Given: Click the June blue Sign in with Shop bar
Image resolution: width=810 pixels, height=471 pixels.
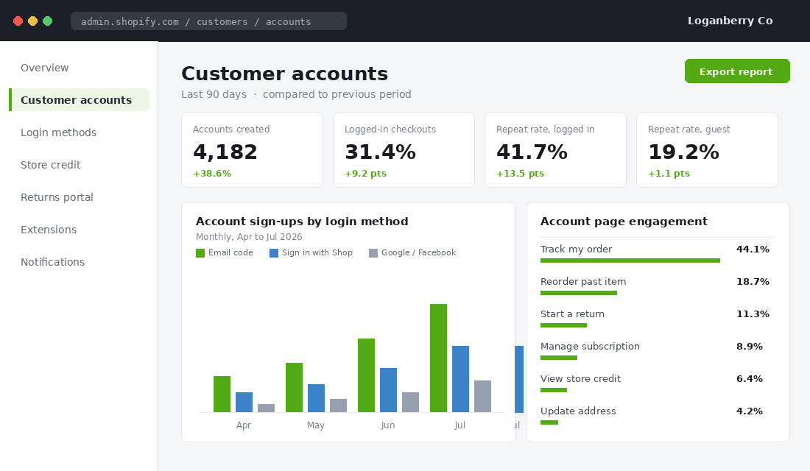Looking at the screenshot, I should tap(389, 390).
